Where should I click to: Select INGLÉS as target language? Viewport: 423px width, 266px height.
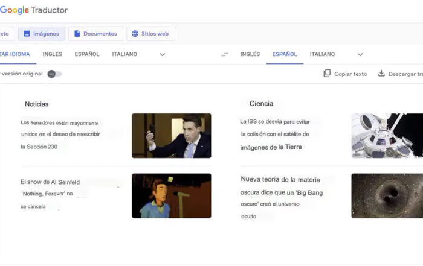250,54
